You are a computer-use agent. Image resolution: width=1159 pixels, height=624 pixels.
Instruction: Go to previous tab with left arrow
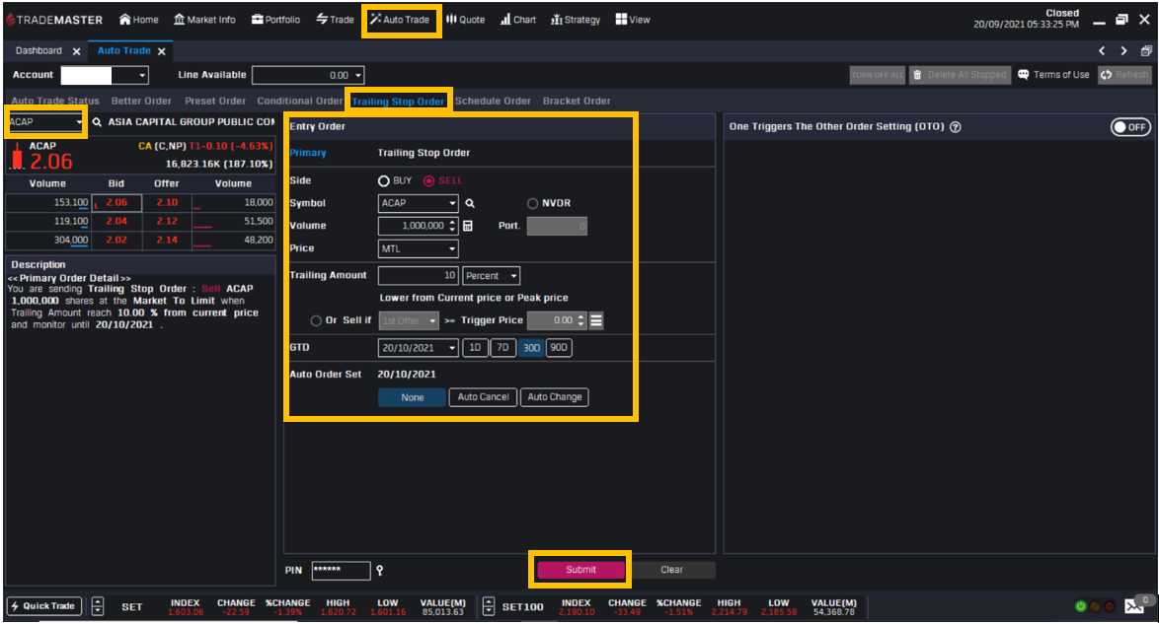1102,51
